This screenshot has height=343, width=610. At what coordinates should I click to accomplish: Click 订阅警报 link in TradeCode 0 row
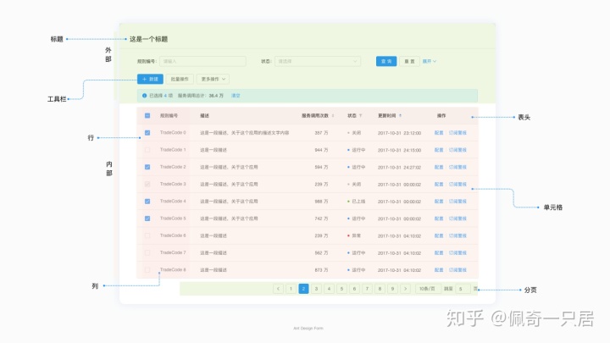pos(457,133)
